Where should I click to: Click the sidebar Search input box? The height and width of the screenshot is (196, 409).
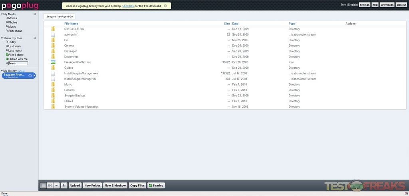[x=18, y=63]
